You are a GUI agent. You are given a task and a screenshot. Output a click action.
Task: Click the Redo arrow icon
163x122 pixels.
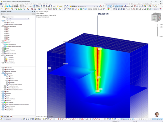[x=30, y=6]
